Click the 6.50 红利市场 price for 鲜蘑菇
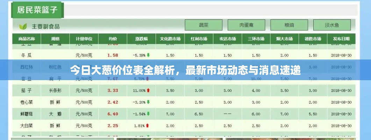 click(199, 114)
